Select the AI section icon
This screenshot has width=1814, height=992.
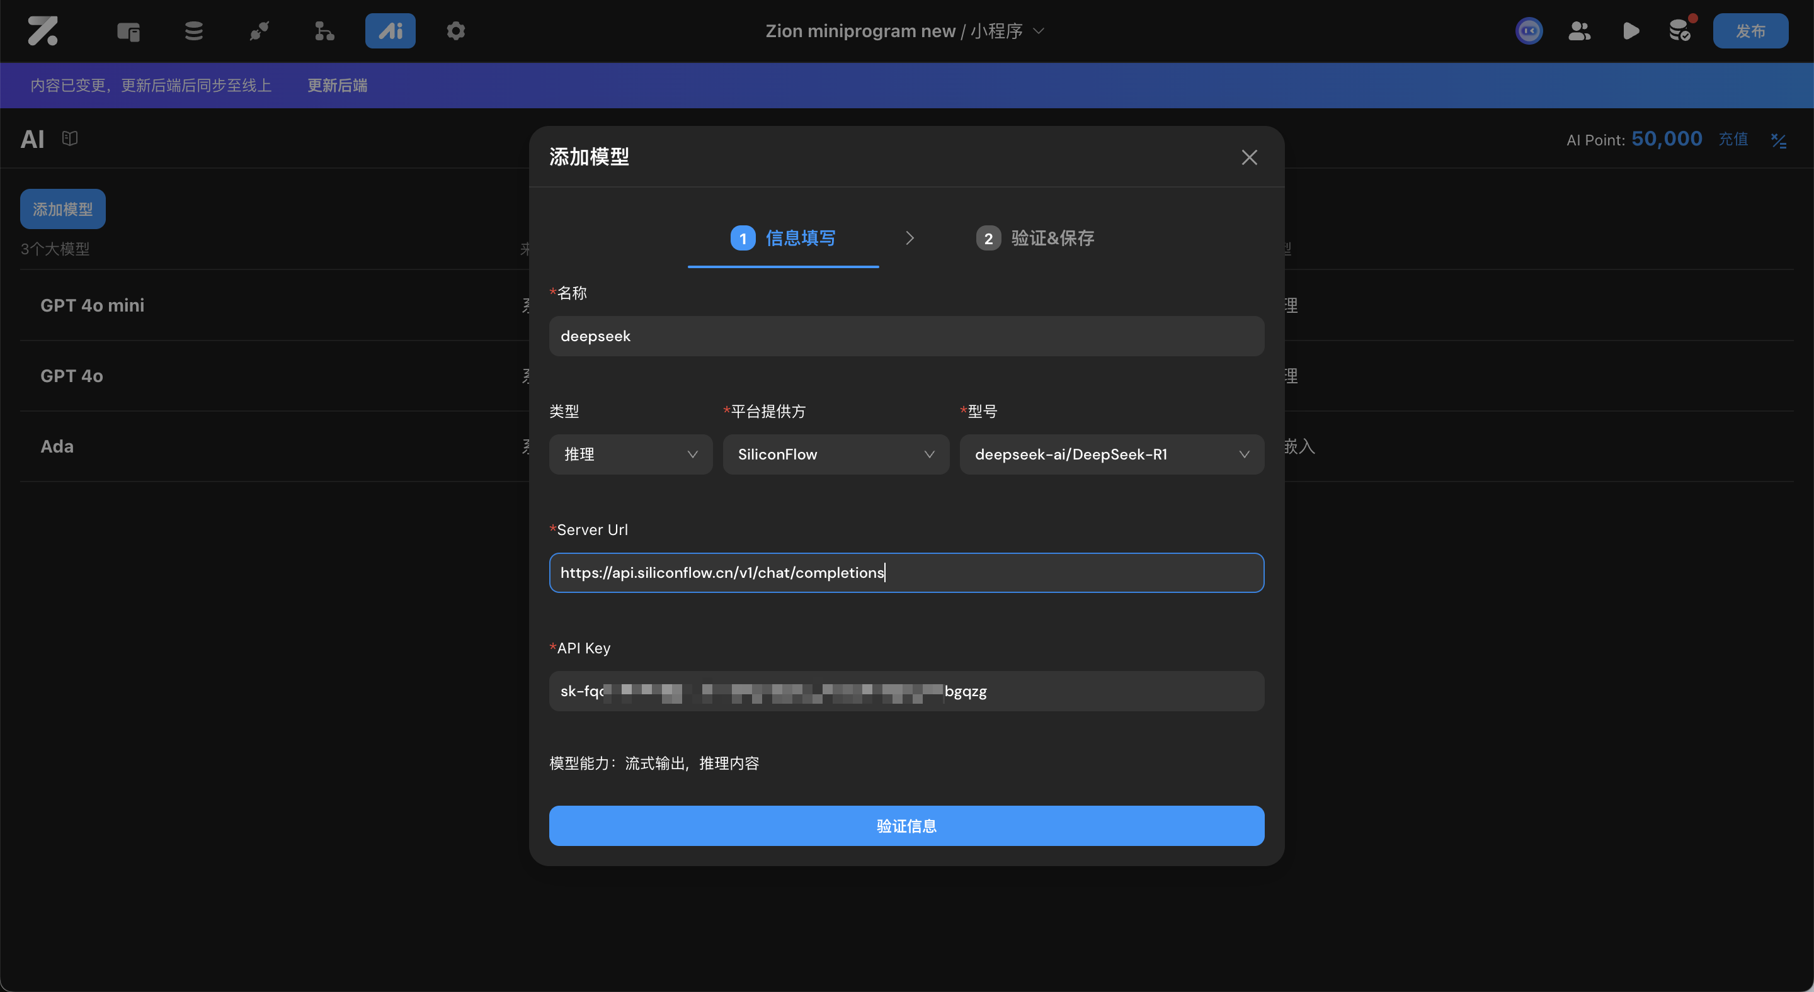point(390,31)
